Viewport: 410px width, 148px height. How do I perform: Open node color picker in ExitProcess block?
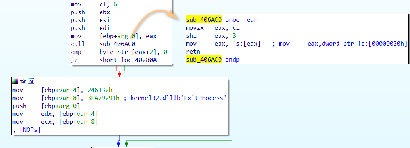coord(15,81)
